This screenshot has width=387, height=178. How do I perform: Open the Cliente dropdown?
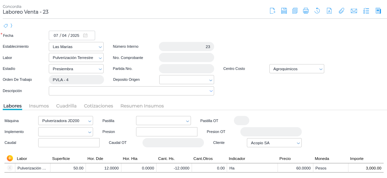[298, 143]
